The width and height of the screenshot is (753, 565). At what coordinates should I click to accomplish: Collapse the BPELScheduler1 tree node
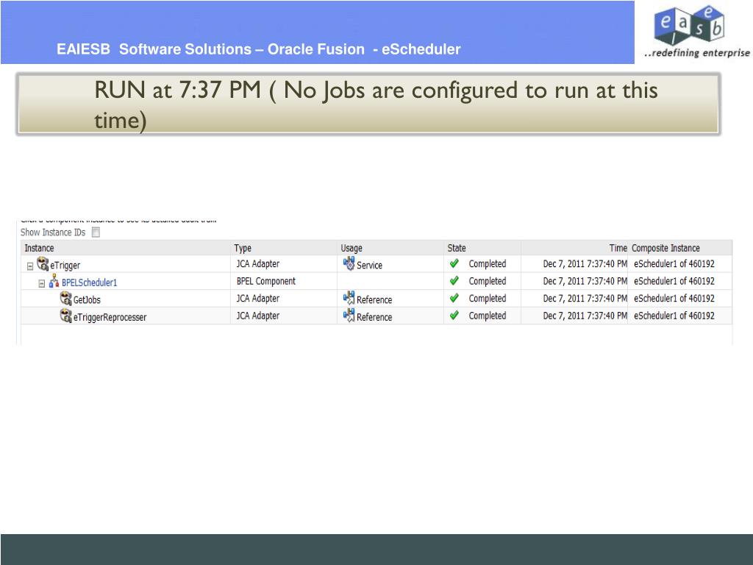[x=42, y=284]
